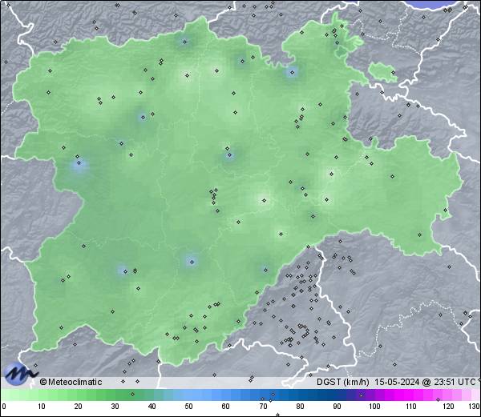Click the 90 label on the scale

[x=337, y=407]
